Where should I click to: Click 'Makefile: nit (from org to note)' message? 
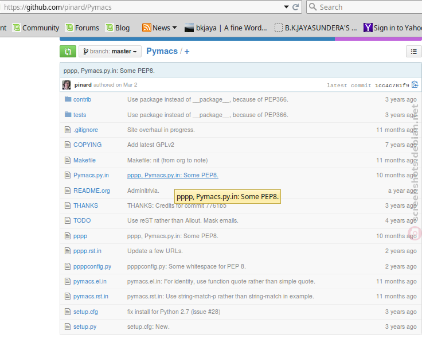167,160
